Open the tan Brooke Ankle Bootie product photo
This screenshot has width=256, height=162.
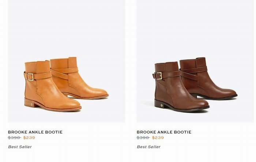pyautogui.click(x=67, y=61)
